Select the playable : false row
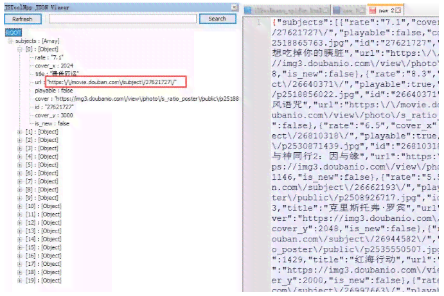Viewport: 444px width, 296px height. (54, 91)
